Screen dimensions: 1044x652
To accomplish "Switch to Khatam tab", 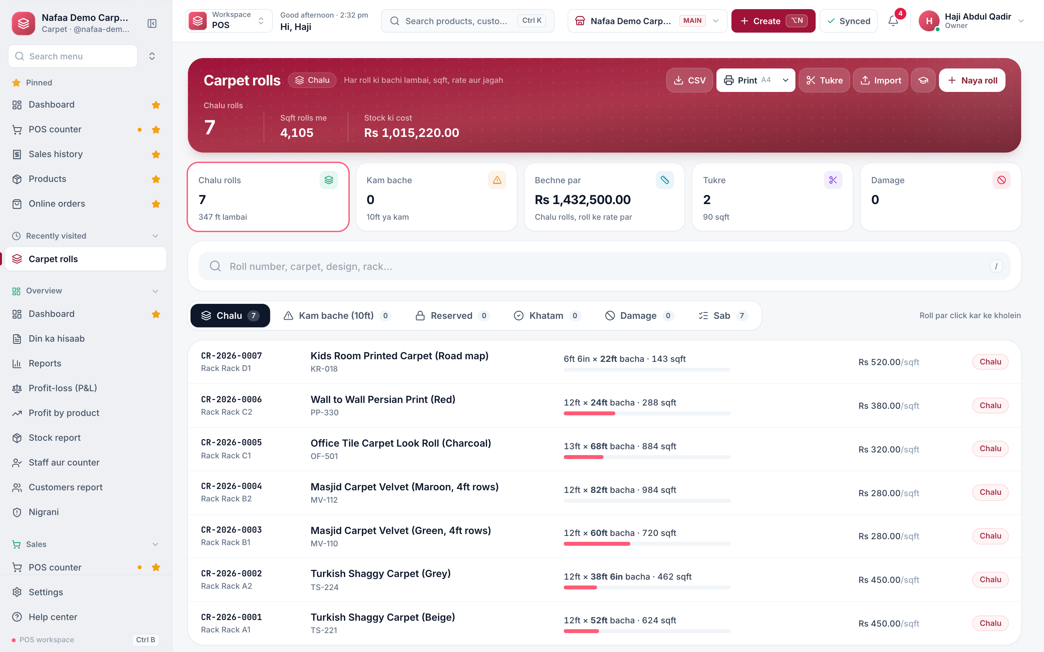I will [x=546, y=316].
